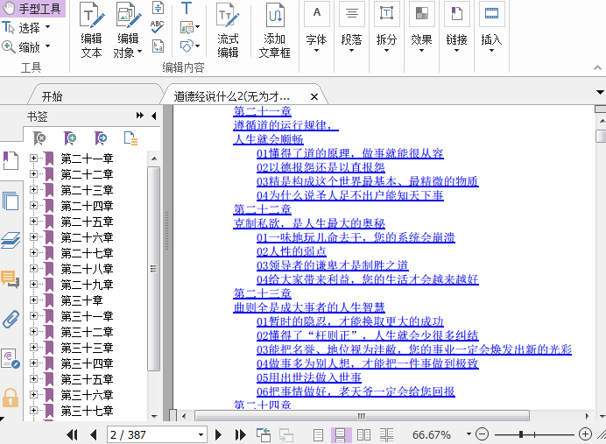Open the Comments sidebar panel icon
The width and height of the screenshot is (606, 444).
pyautogui.click(x=11, y=279)
